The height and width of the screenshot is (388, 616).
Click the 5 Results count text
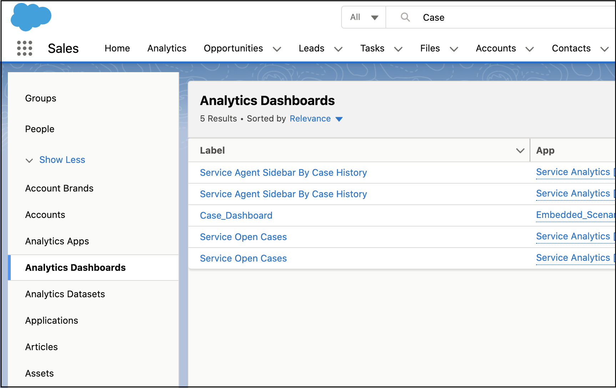tap(218, 119)
